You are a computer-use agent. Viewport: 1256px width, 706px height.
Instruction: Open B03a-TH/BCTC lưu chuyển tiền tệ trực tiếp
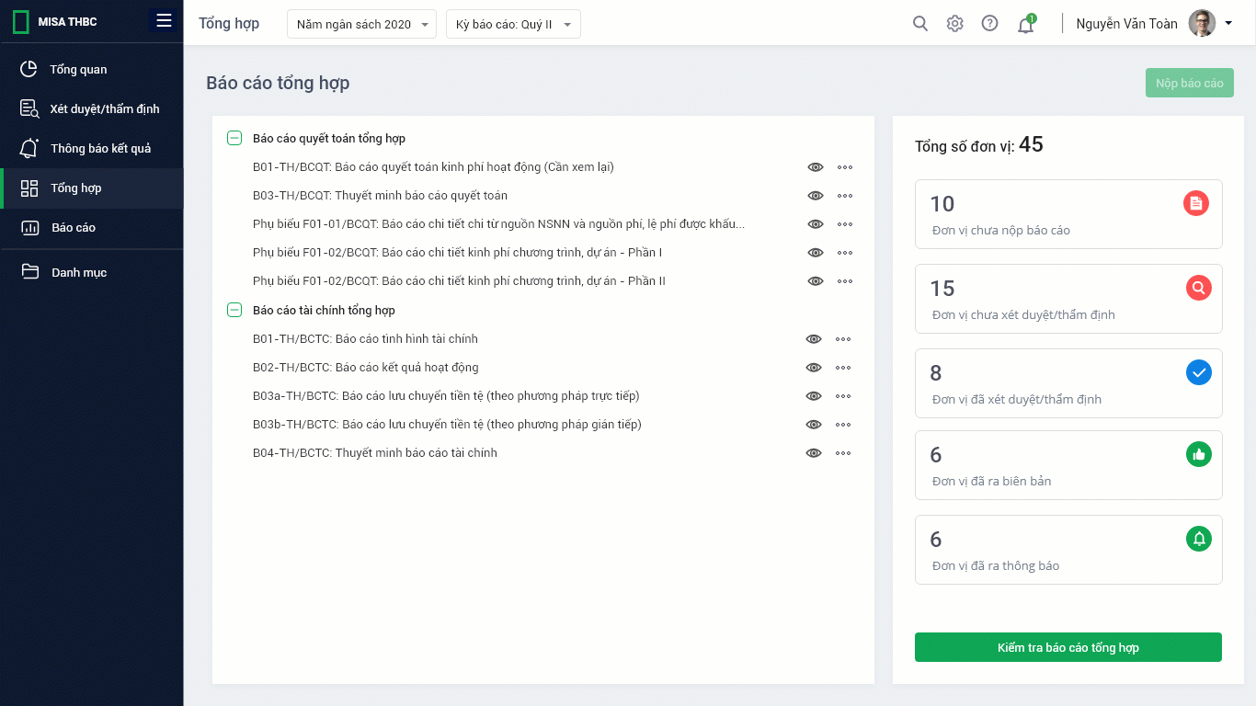(x=446, y=396)
